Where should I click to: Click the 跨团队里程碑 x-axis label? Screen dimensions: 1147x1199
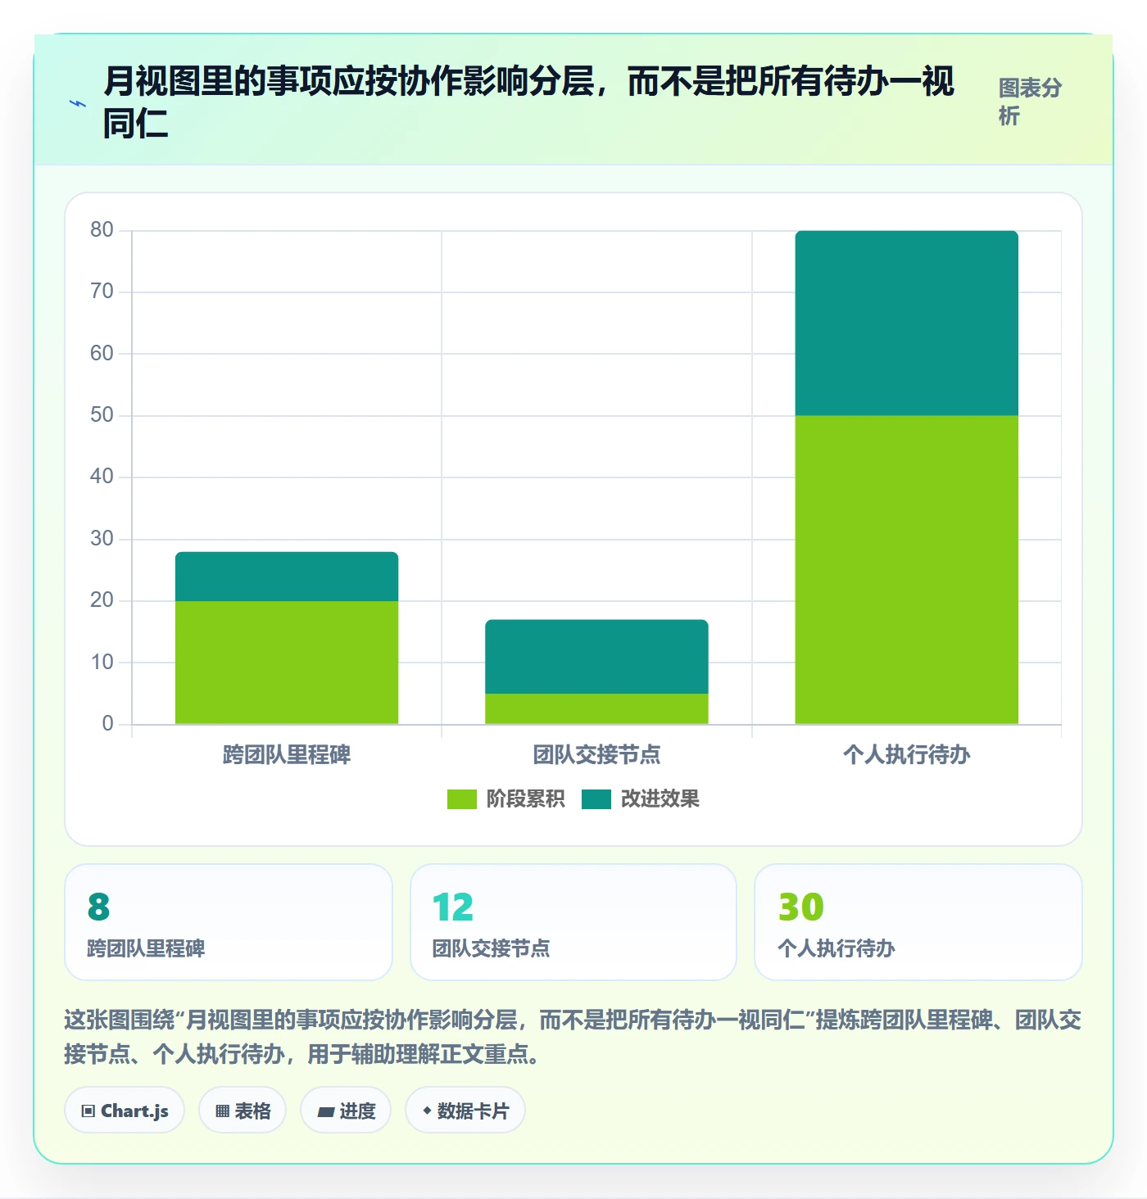coord(287,754)
